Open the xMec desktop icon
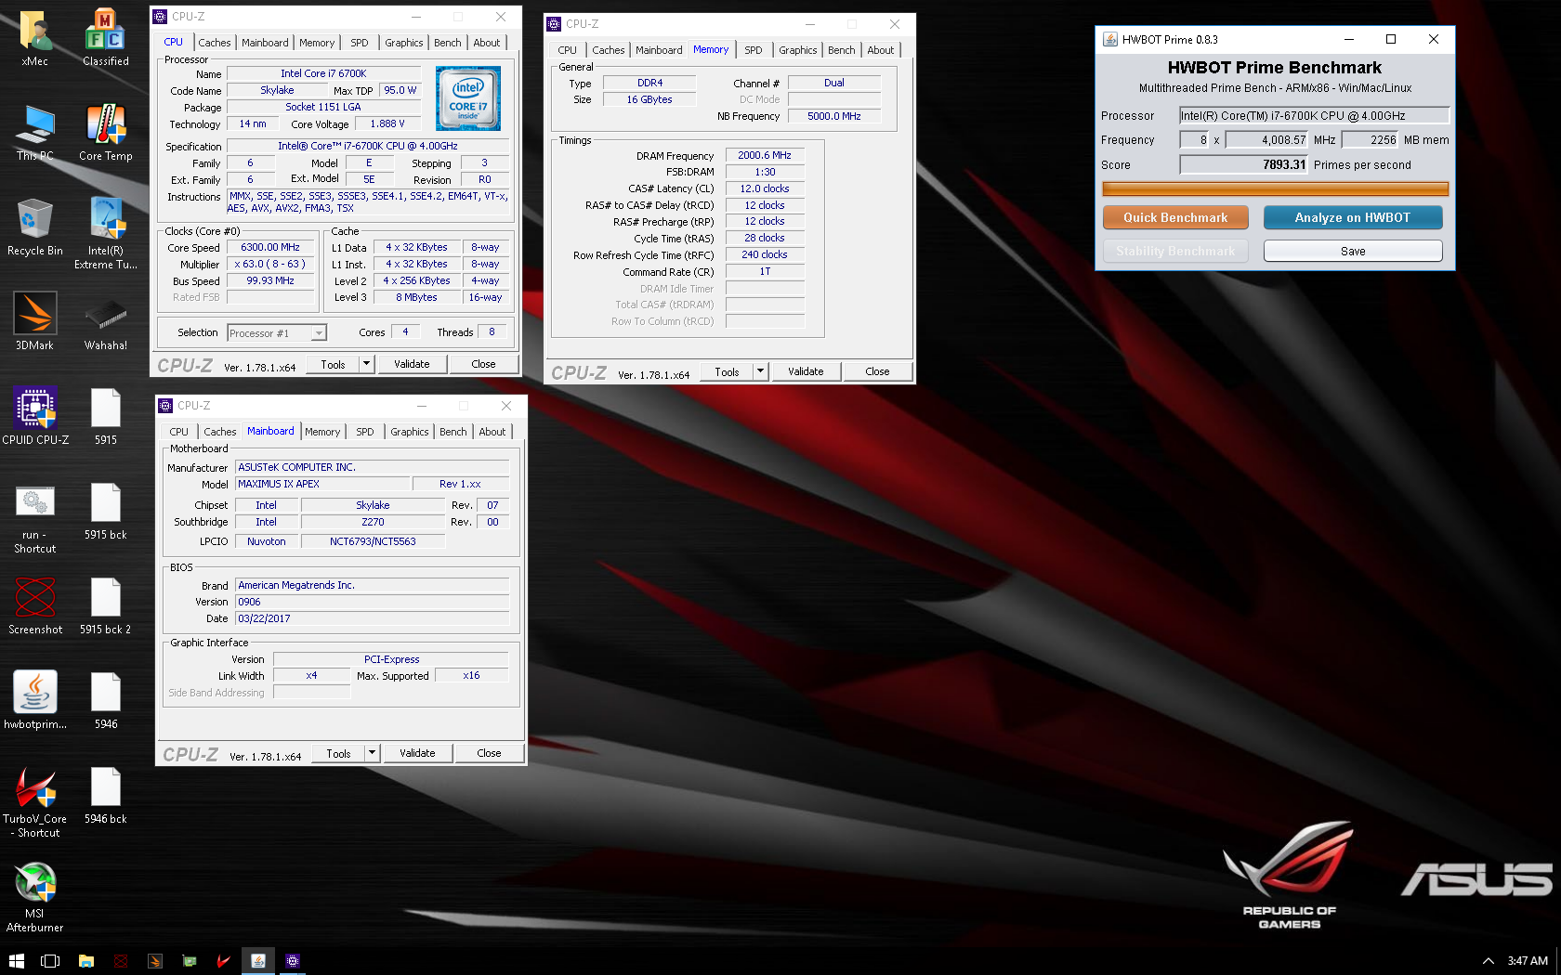This screenshot has height=975, width=1561. 35,38
